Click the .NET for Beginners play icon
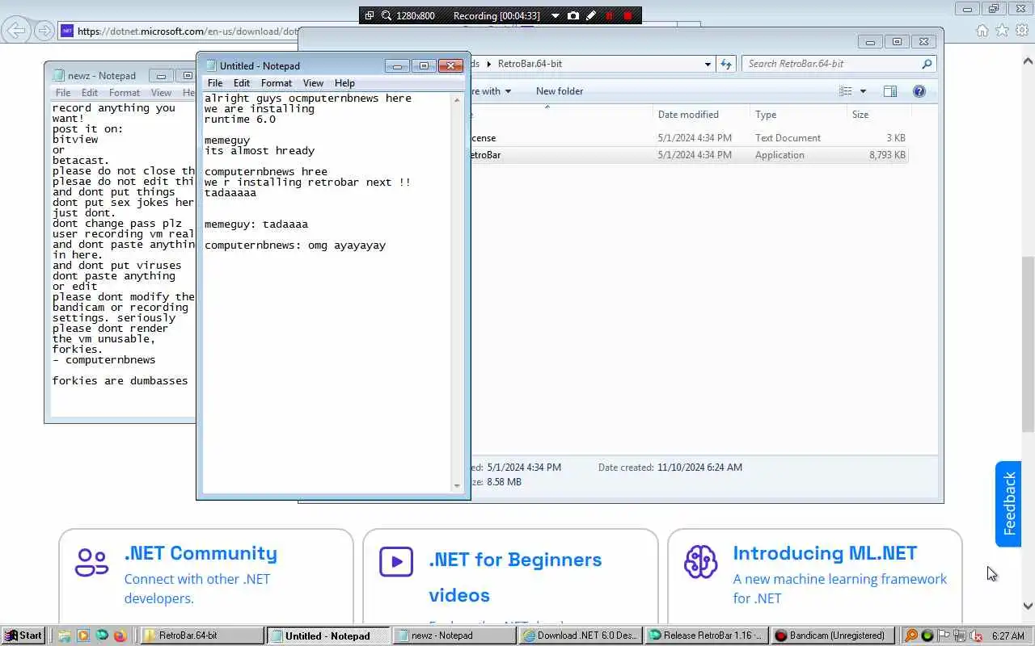Viewport: 1035px width, 646px height. pos(396,562)
